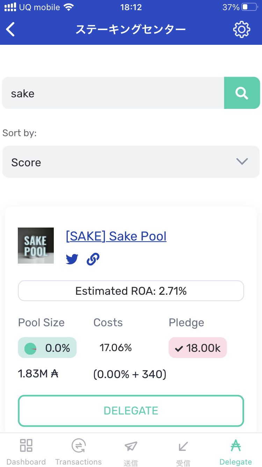This screenshot has height=467, width=262.
Task: Tap the Dashboard grid icon
Action: 26,446
